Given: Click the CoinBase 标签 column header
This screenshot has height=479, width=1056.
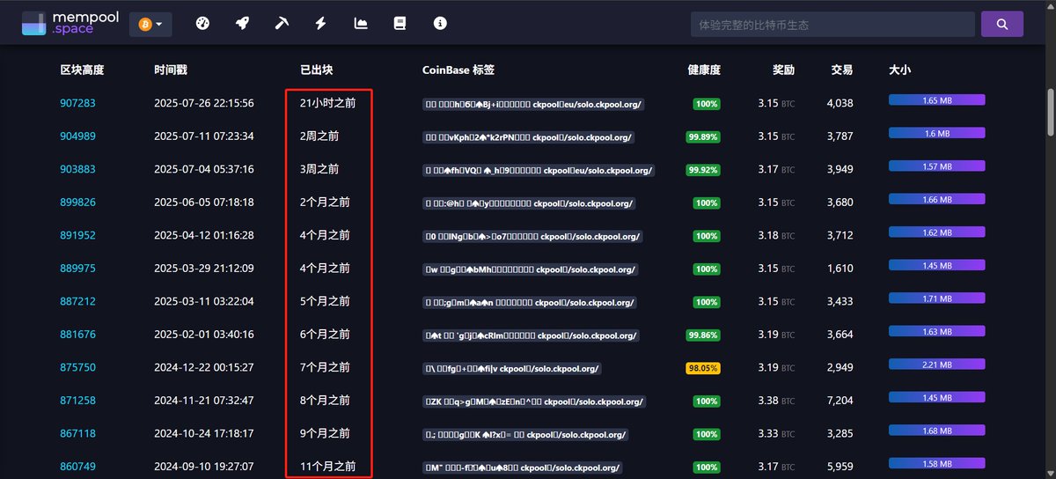Looking at the screenshot, I should 458,70.
